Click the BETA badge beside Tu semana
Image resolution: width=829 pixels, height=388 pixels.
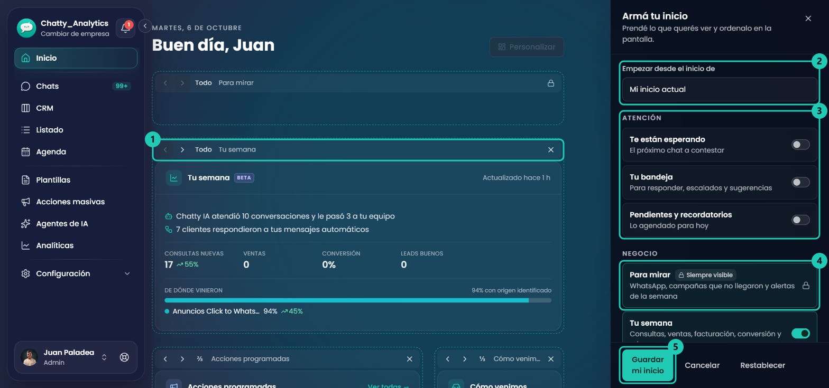pyautogui.click(x=244, y=178)
